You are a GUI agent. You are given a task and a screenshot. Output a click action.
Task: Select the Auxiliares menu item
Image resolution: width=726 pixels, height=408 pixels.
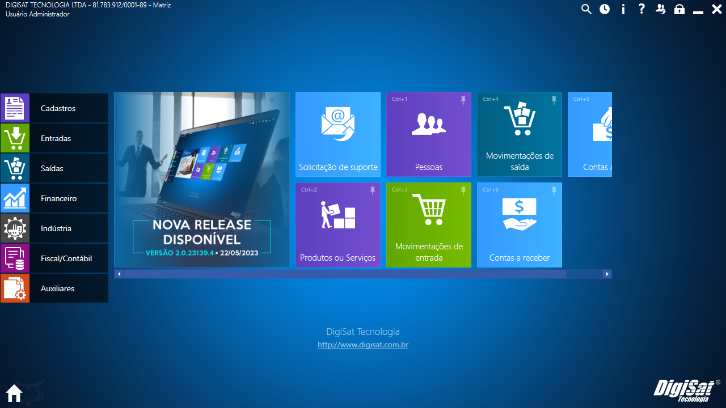point(54,288)
